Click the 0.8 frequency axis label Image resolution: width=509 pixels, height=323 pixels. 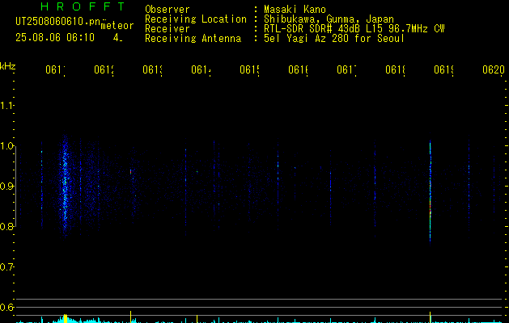pyautogui.click(x=6, y=226)
